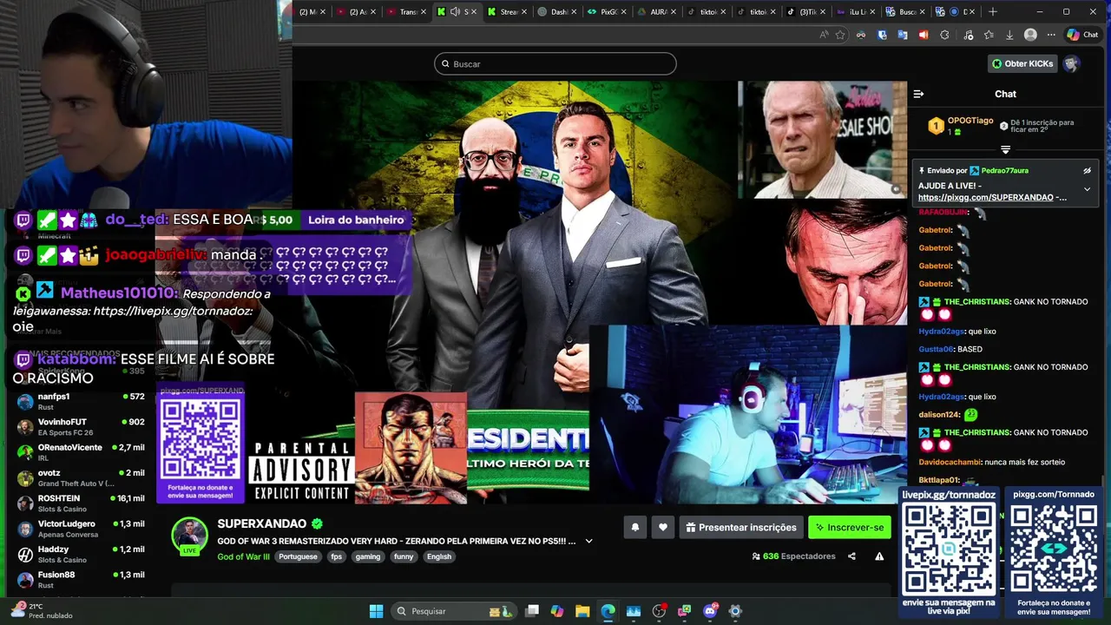The height and width of the screenshot is (625, 1111).
Task: Favorite this page with star icon
Action: [x=840, y=35]
